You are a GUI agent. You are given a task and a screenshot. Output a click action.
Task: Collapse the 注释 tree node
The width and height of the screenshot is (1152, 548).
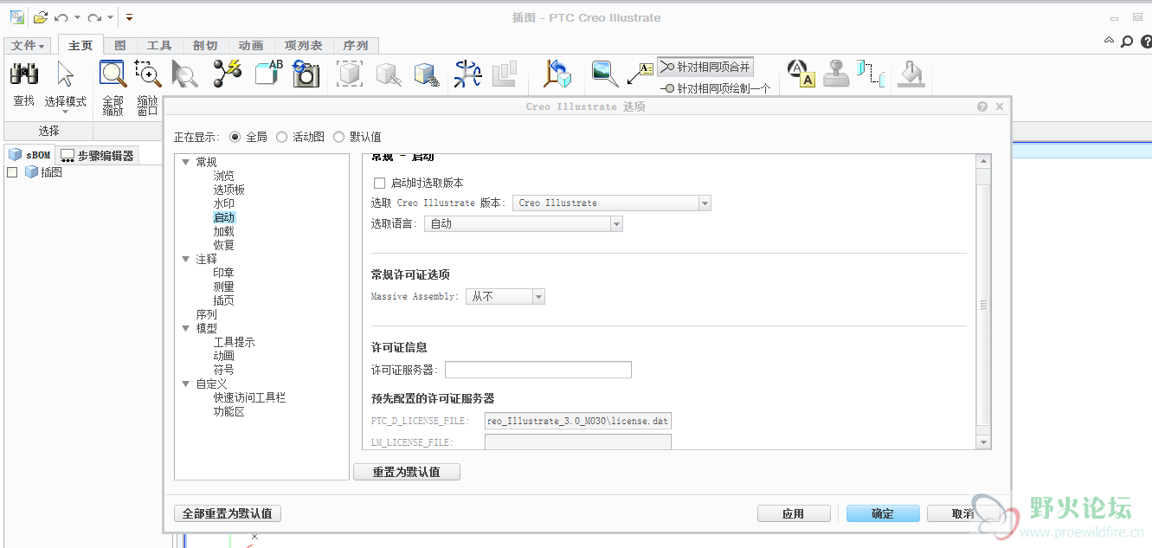click(x=185, y=259)
